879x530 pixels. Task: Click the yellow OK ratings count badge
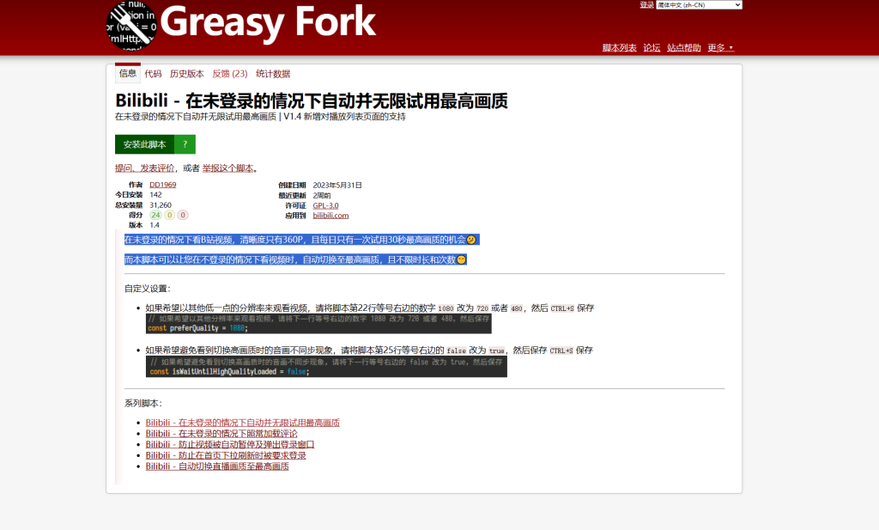click(169, 215)
